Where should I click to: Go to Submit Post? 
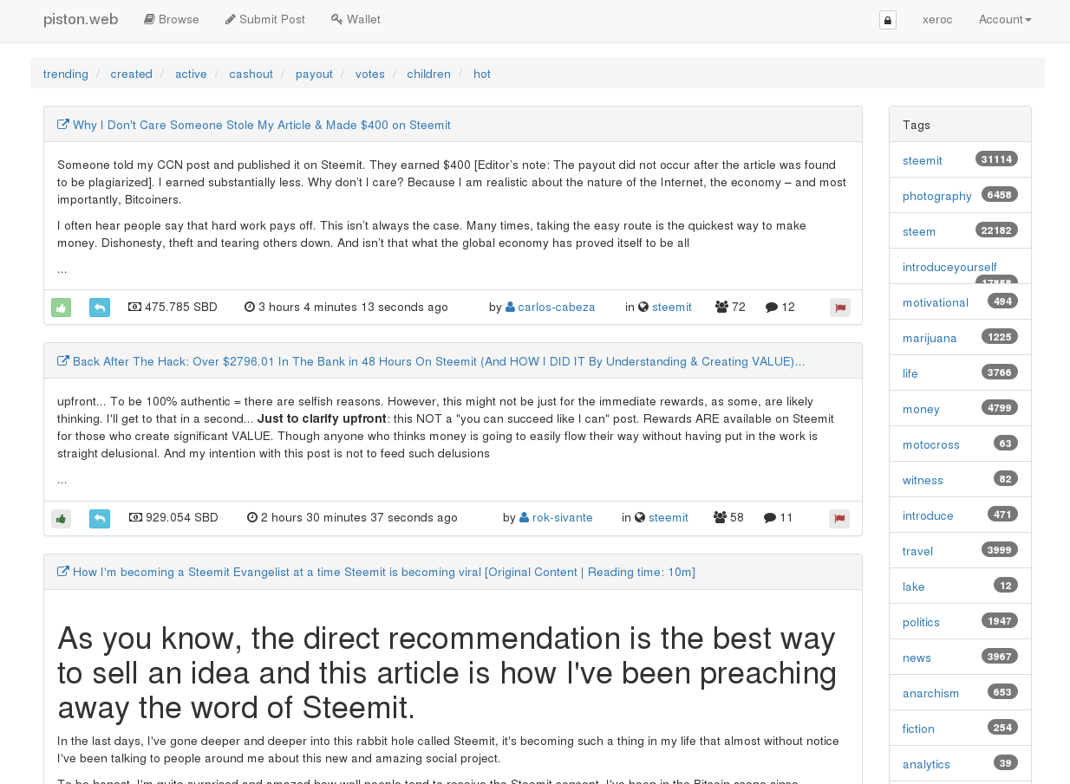(265, 19)
